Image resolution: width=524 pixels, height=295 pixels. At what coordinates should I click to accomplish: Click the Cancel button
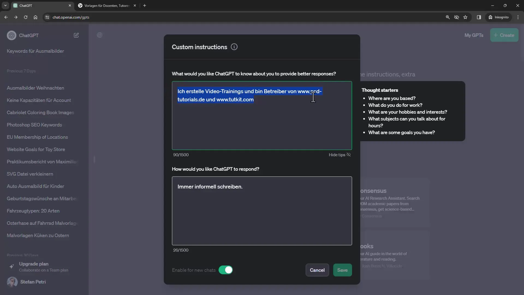pyautogui.click(x=317, y=270)
